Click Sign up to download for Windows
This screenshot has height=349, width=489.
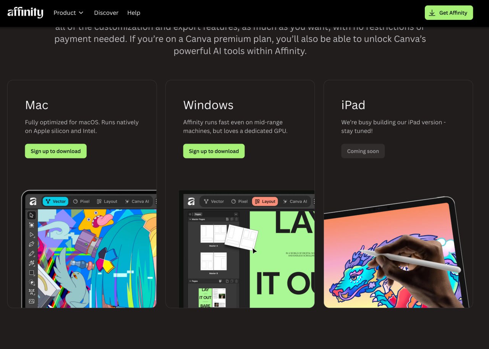[214, 151]
